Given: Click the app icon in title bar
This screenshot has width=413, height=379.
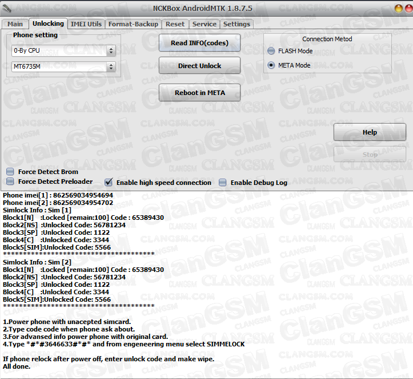Looking at the screenshot, I should tap(6, 9).
